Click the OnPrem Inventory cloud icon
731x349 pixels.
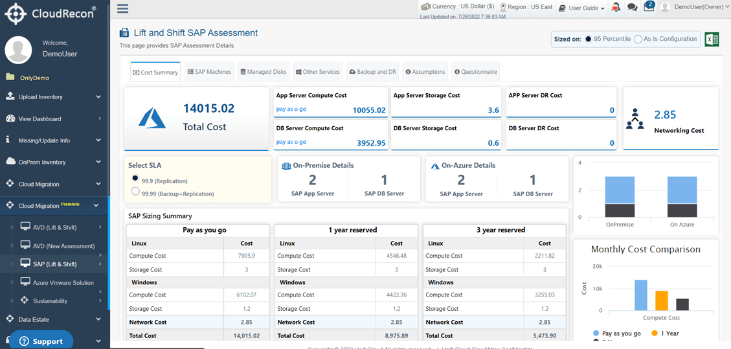tap(10, 162)
